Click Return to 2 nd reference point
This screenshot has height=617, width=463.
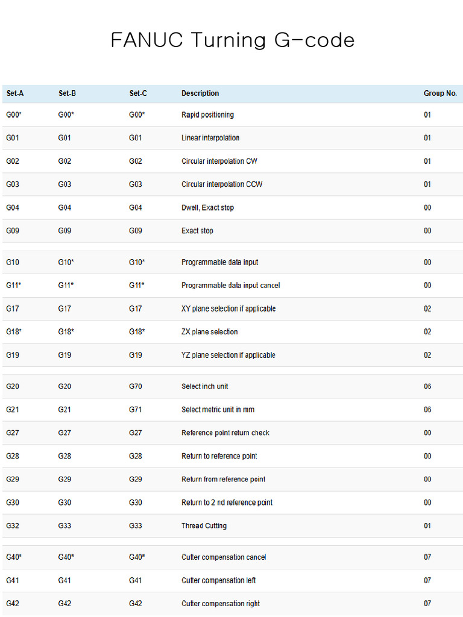[227, 503]
